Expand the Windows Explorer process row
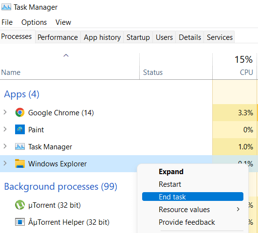Viewport: 258px width, 233px height. click(x=5, y=163)
